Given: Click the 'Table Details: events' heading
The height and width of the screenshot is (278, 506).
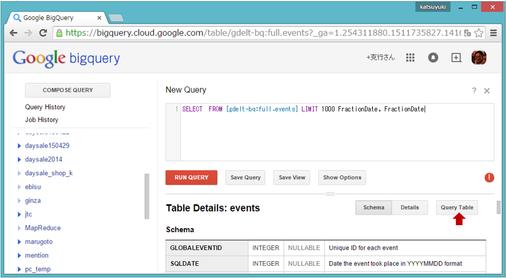Looking at the screenshot, I should click(x=213, y=208).
